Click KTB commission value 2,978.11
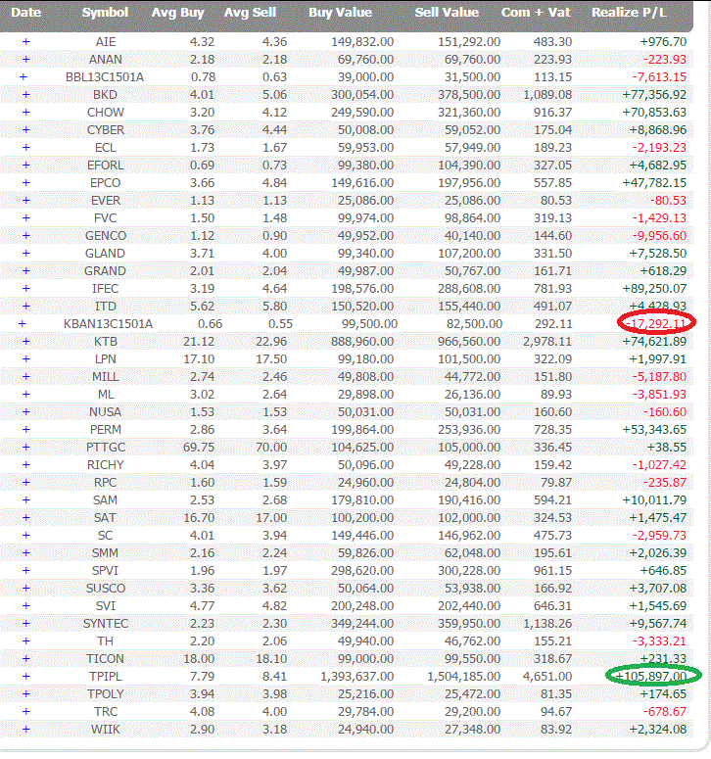The height and width of the screenshot is (759, 711). pyautogui.click(x=547, y=341)
